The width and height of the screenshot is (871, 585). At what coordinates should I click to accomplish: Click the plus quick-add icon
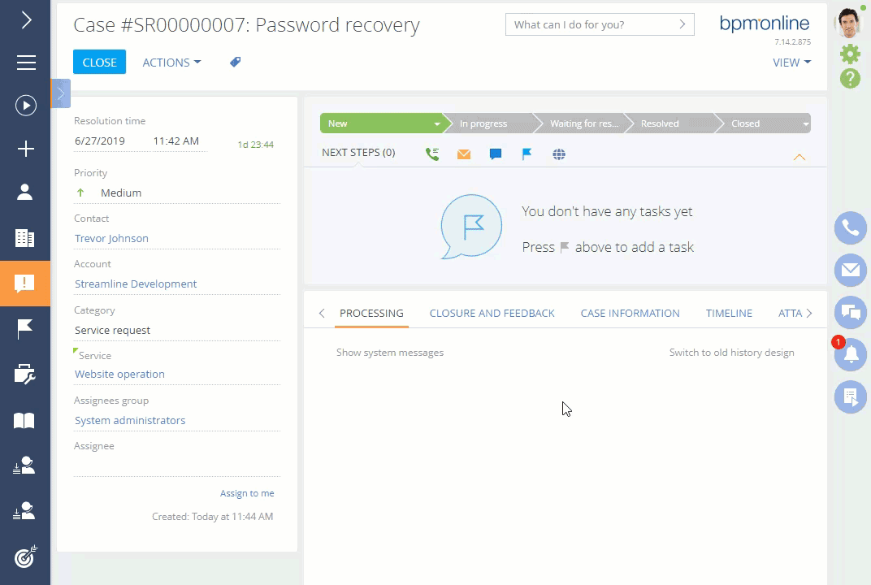(25, 149)
